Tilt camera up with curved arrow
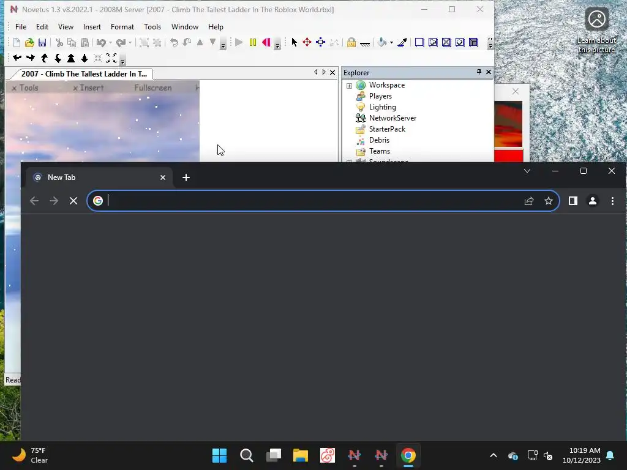Image resolution: width=627 pixels, height=470 pixels. (44, 58)
